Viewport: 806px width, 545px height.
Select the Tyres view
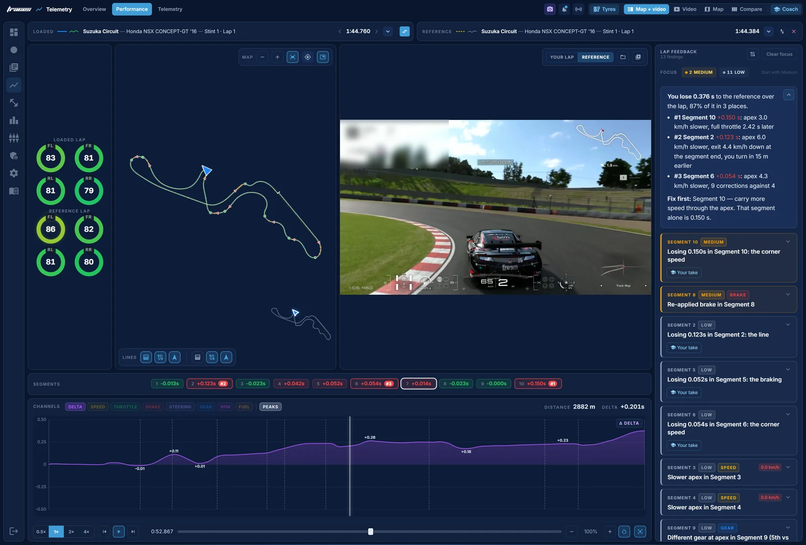pos(604,9)
